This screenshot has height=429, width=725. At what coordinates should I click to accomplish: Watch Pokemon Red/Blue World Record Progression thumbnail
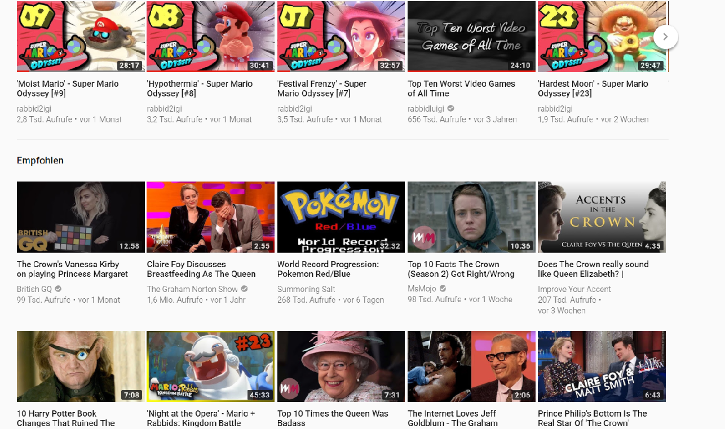tap(341, 217)
